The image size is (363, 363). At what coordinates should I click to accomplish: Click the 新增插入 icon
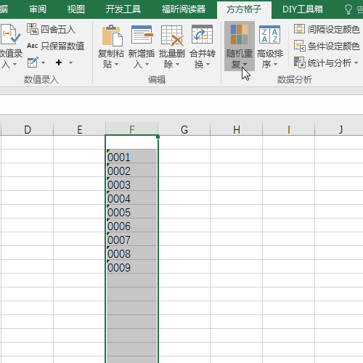142,36
